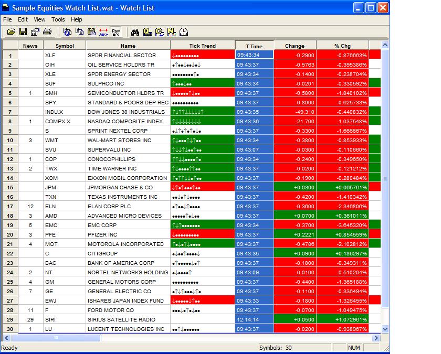Image resolution: width=441 pixels, height=354 pixels.
Task: Click the GM symbol cell
Action: pyautogui.click(x=65, y=282)
